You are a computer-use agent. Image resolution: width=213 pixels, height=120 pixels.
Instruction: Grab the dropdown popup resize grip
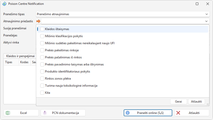pos(208,104)
